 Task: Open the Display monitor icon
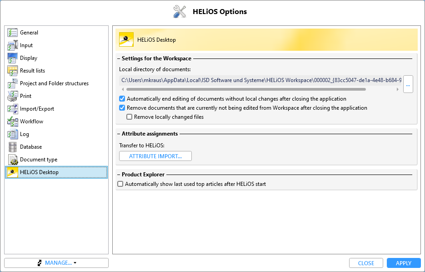tap(12, 58)
